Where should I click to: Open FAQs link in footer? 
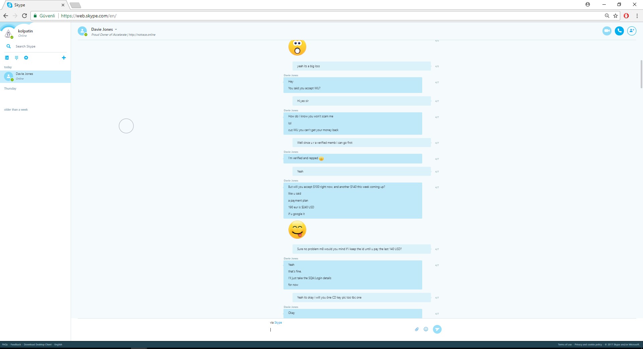(5, 344)
